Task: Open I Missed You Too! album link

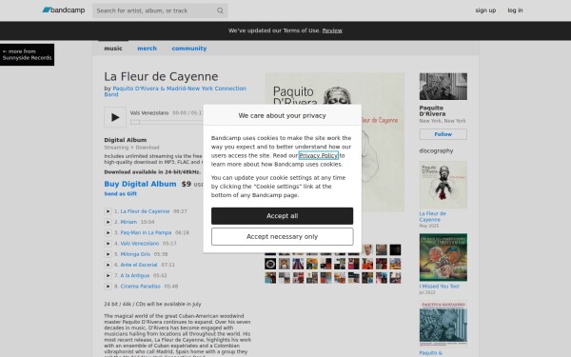Action: click(x=439, y=287)
